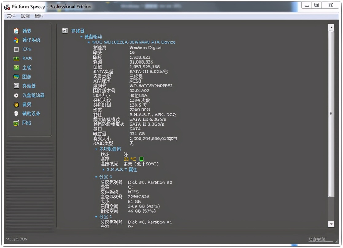The height and width of the screenshot is (248, 343).
Task: Click the scrollbar down arrow
Action: (x=331, y=224)
